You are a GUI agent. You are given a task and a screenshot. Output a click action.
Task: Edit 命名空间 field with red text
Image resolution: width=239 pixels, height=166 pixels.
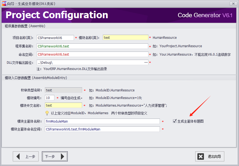click(92, 55)
